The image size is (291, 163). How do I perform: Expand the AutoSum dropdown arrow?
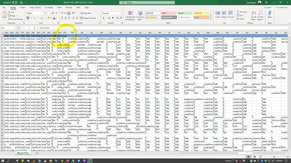[249, 12]
